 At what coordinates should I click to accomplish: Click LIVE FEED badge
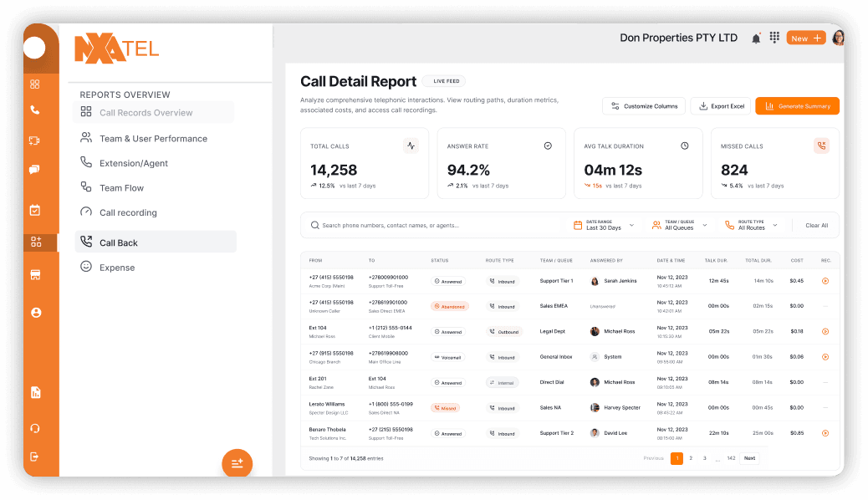[445, 81]
